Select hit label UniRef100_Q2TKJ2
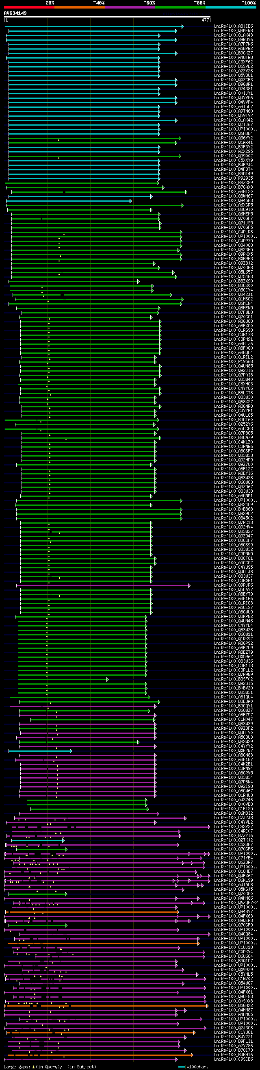 tap(233, 840)
